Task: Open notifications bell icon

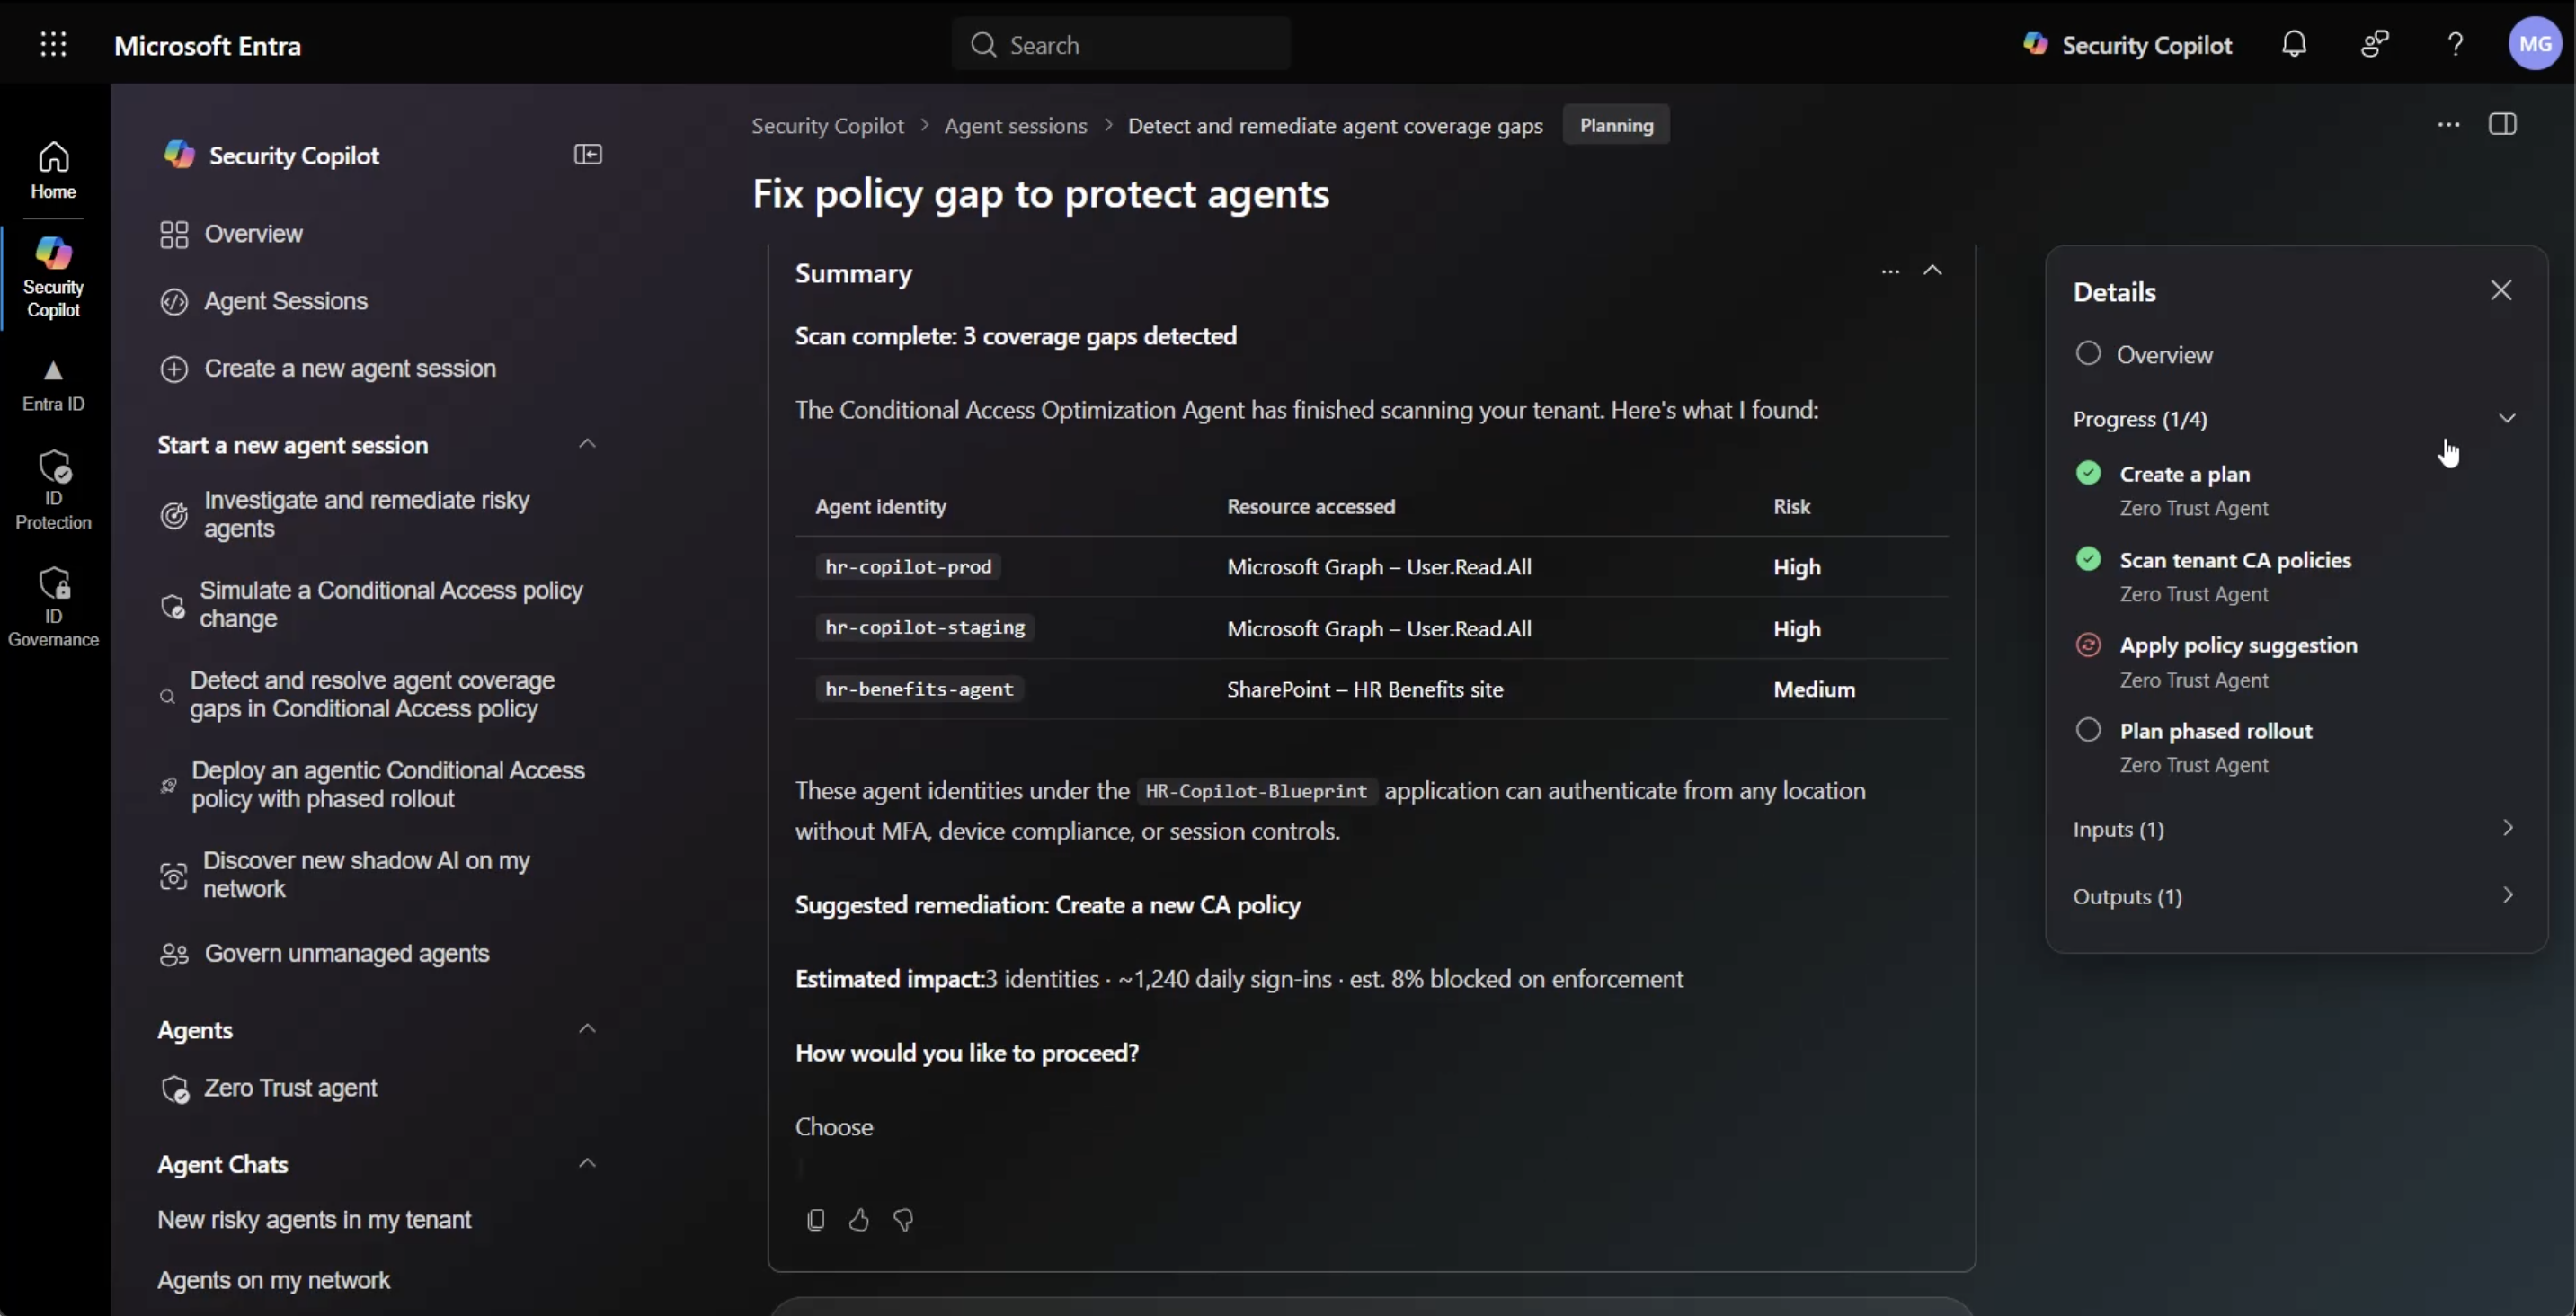Action: 2294,44
